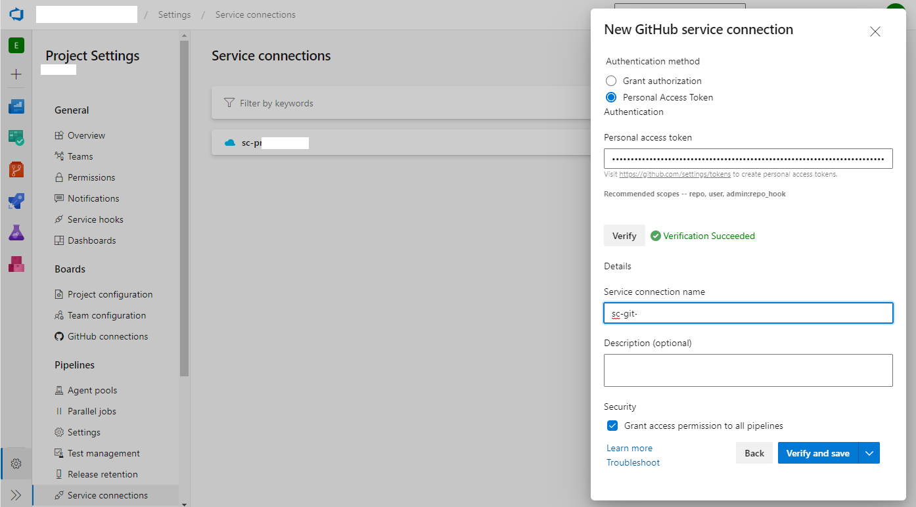Click the cloud icon of sc-pr connection
This screenshot has width=916, height=507.
click(x=230, y=143)
